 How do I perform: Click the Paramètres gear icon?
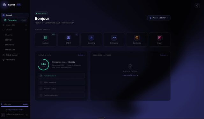pos(4,60)
